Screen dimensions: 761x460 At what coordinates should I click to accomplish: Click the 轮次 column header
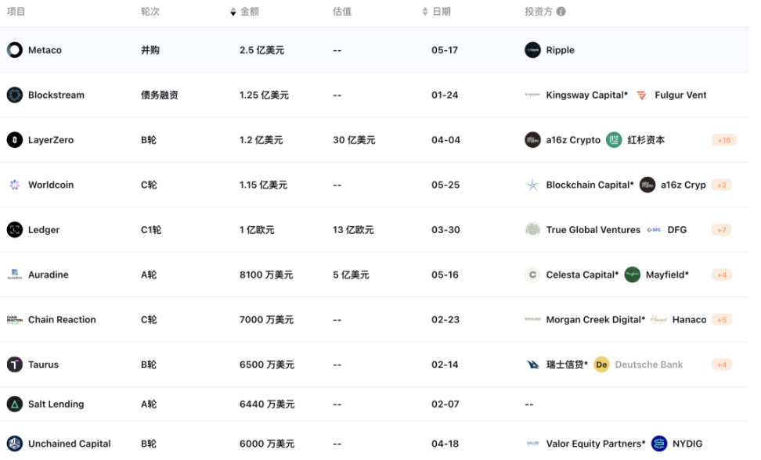(150, 12)
